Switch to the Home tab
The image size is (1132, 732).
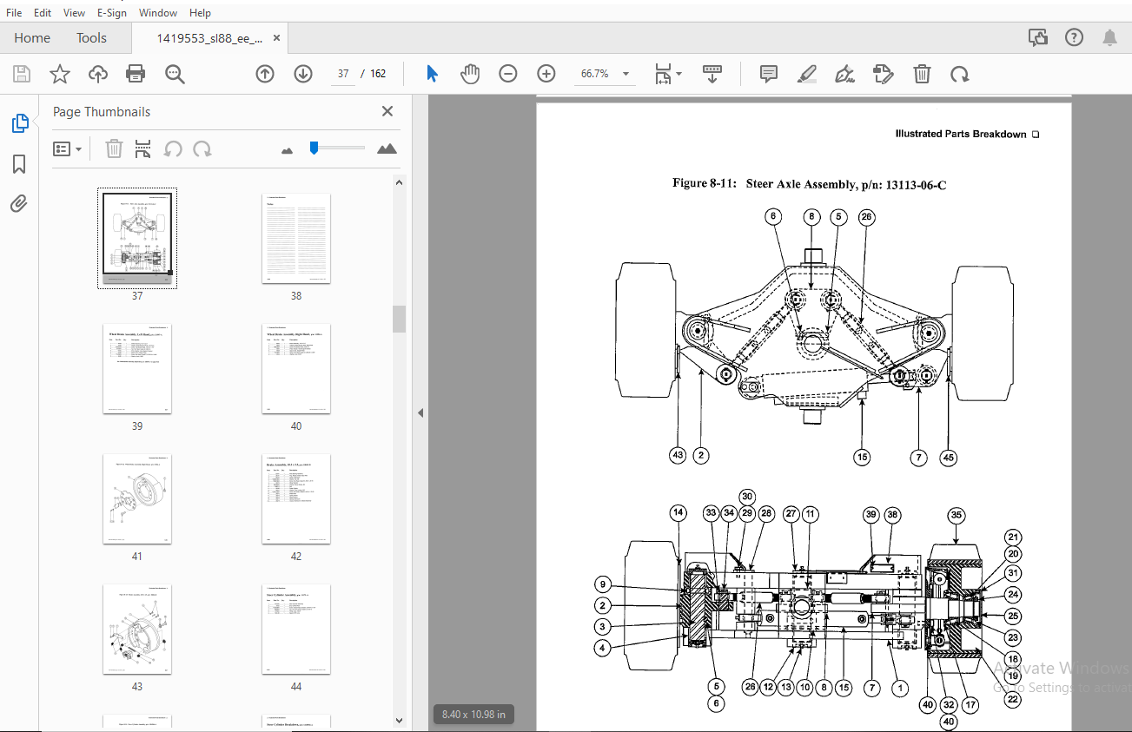tap(32, 38)
